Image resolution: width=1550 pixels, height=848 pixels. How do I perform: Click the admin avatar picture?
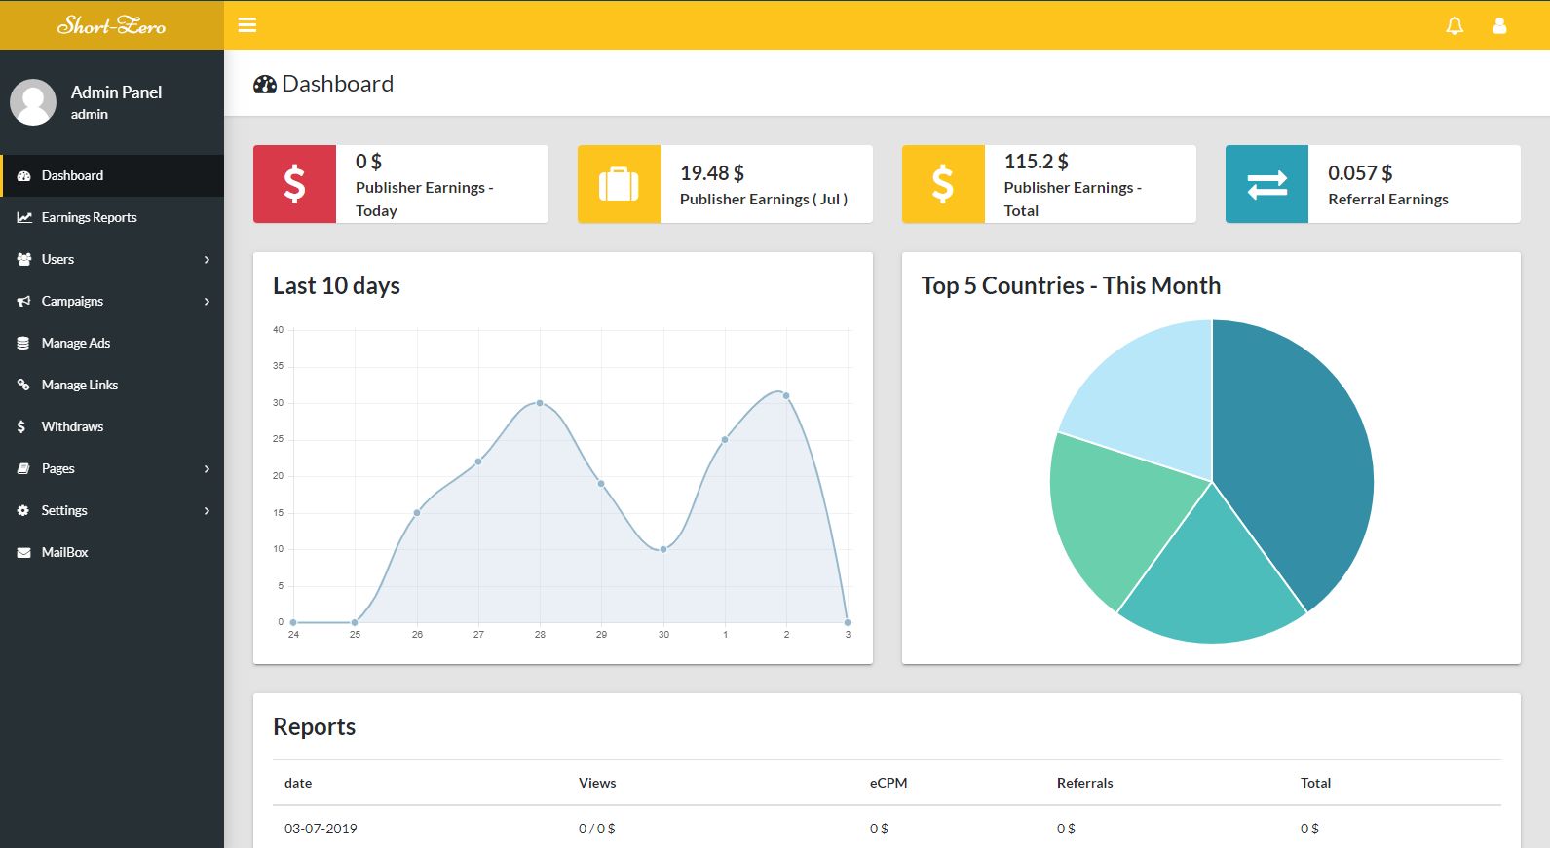tap(33, 102)
